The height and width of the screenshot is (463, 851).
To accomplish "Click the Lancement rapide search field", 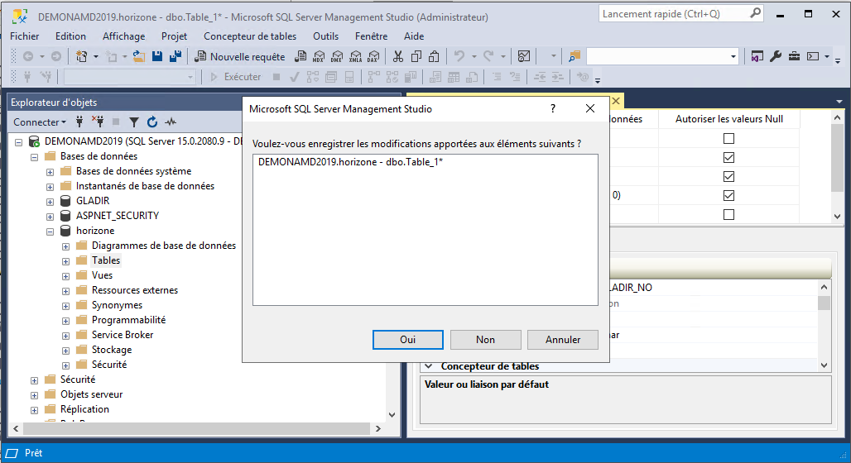I will click(674, 14).
